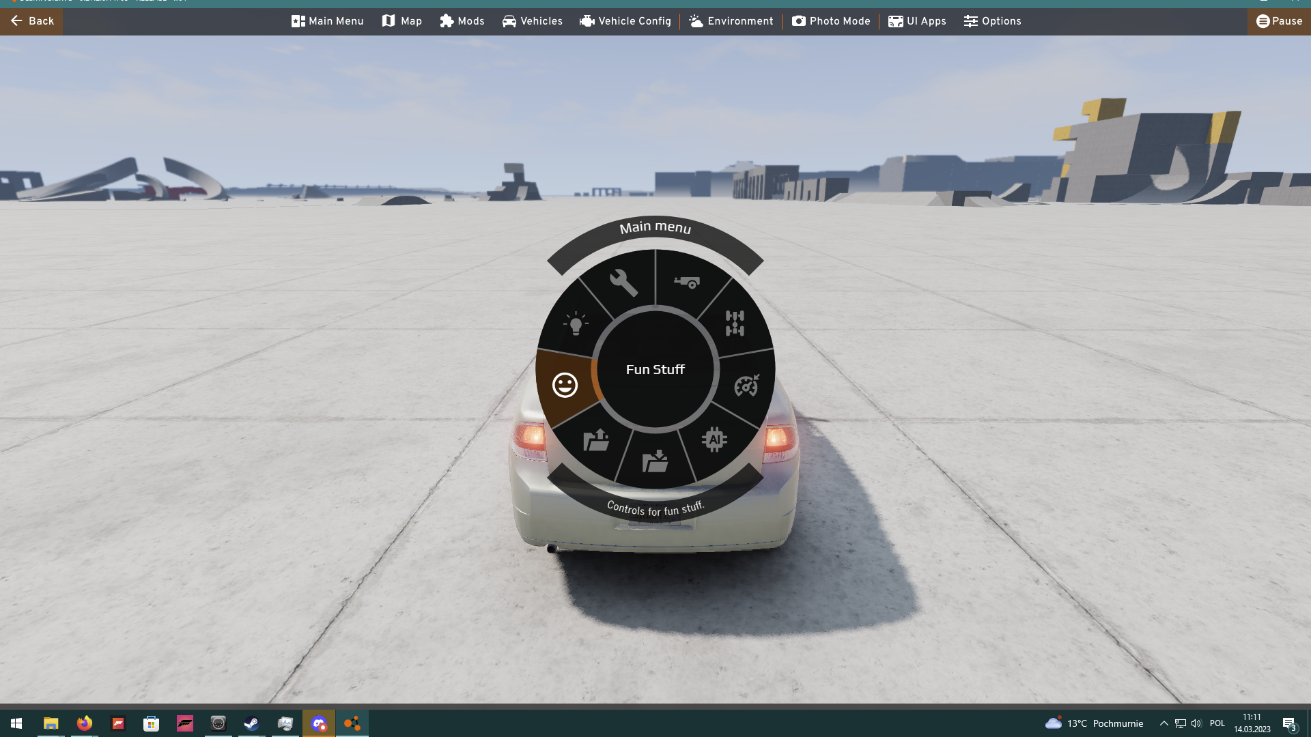Click the wrench icon in radial menu
The image size is (1311, 737).
coord(623,282)
